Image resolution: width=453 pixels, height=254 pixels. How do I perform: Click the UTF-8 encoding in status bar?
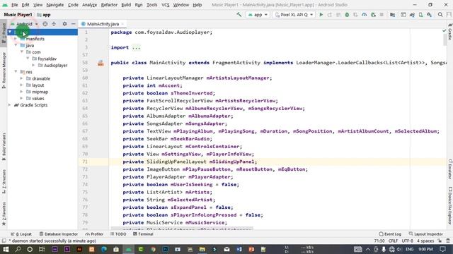[408, 241]
